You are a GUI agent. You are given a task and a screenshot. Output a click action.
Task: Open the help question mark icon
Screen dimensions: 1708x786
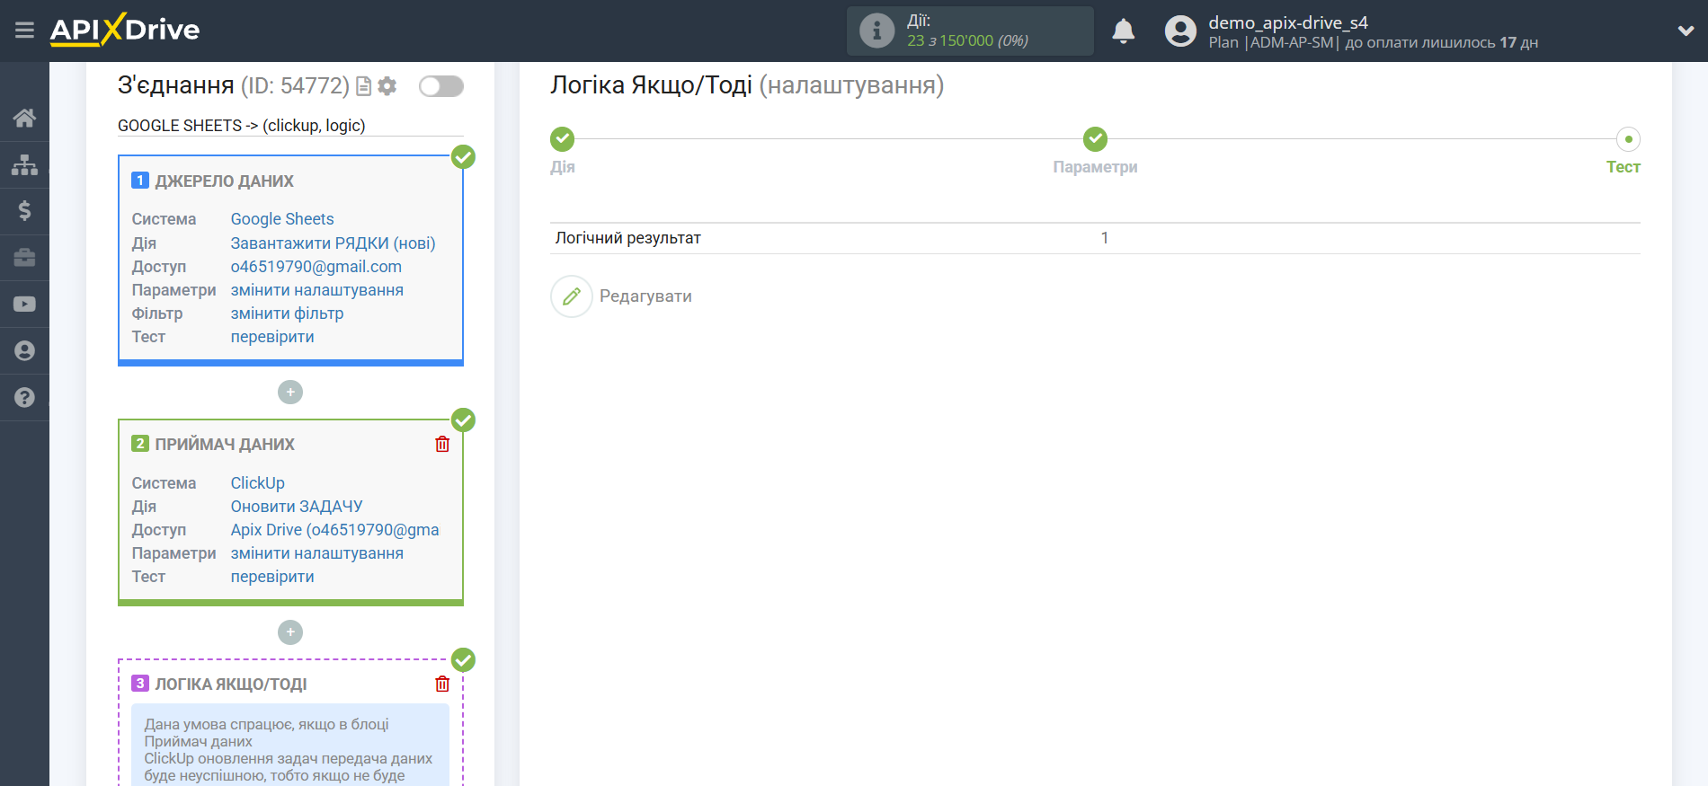(24, 398)
